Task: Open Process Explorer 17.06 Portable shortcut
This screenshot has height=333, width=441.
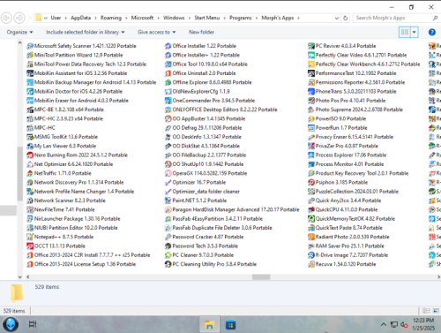Action: point(347,155)
